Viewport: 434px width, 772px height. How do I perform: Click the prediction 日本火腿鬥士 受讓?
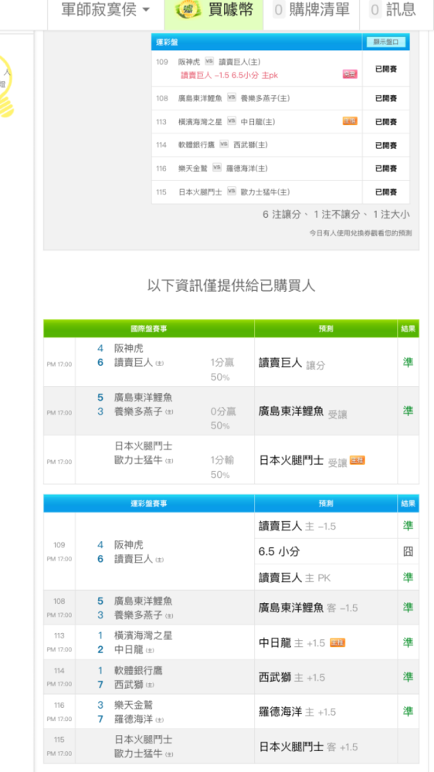click(x=303, y=461)
